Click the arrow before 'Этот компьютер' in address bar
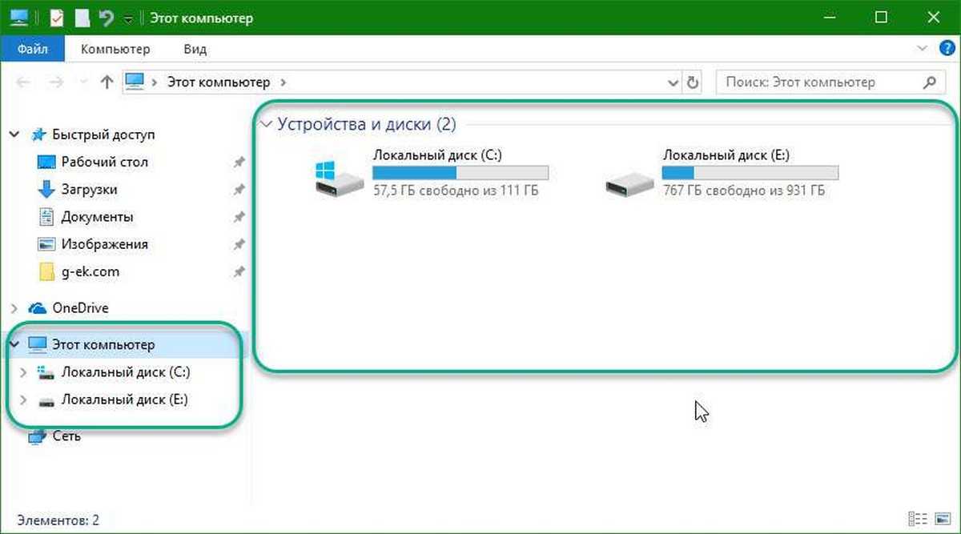 click(x=154, y=82)
